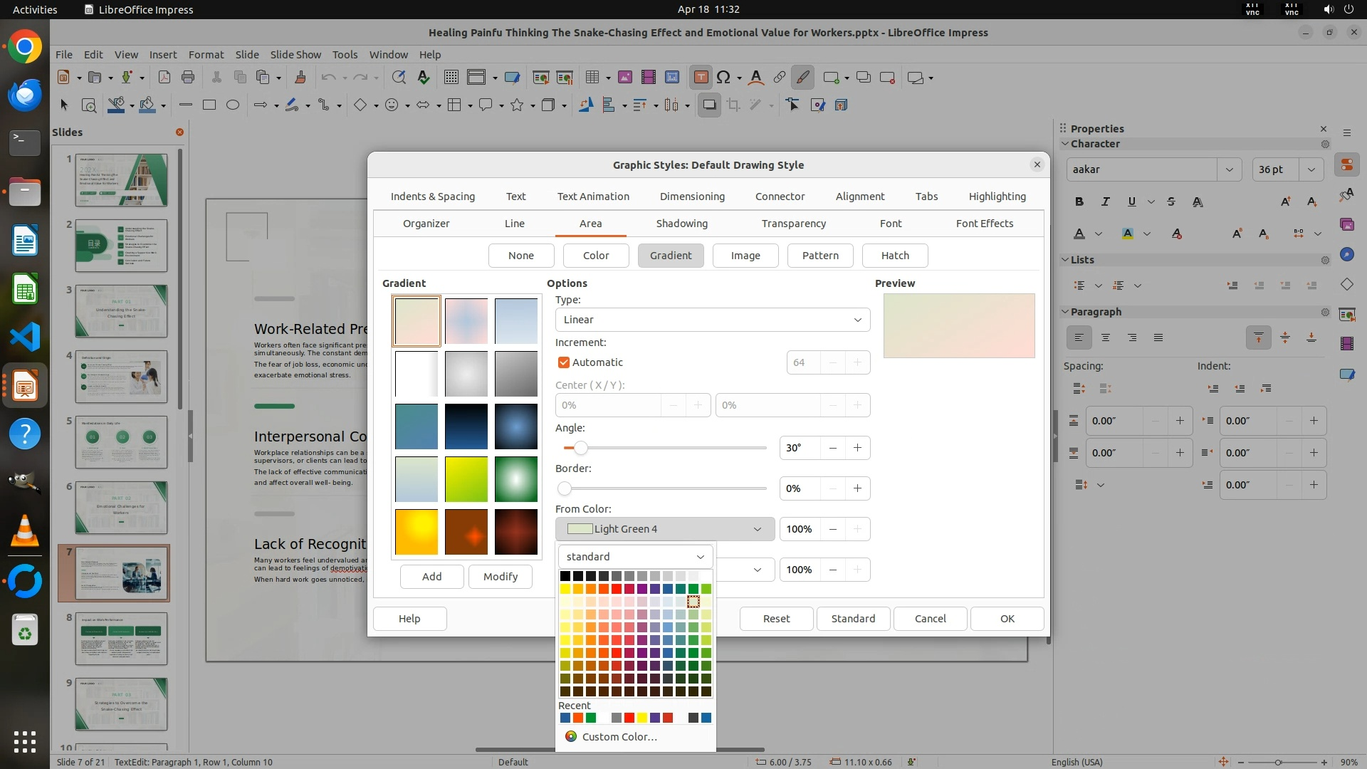The image size is (1367, 769).
Task: Select the Ellipse drawing tool
Action: [x=232, y=105]
